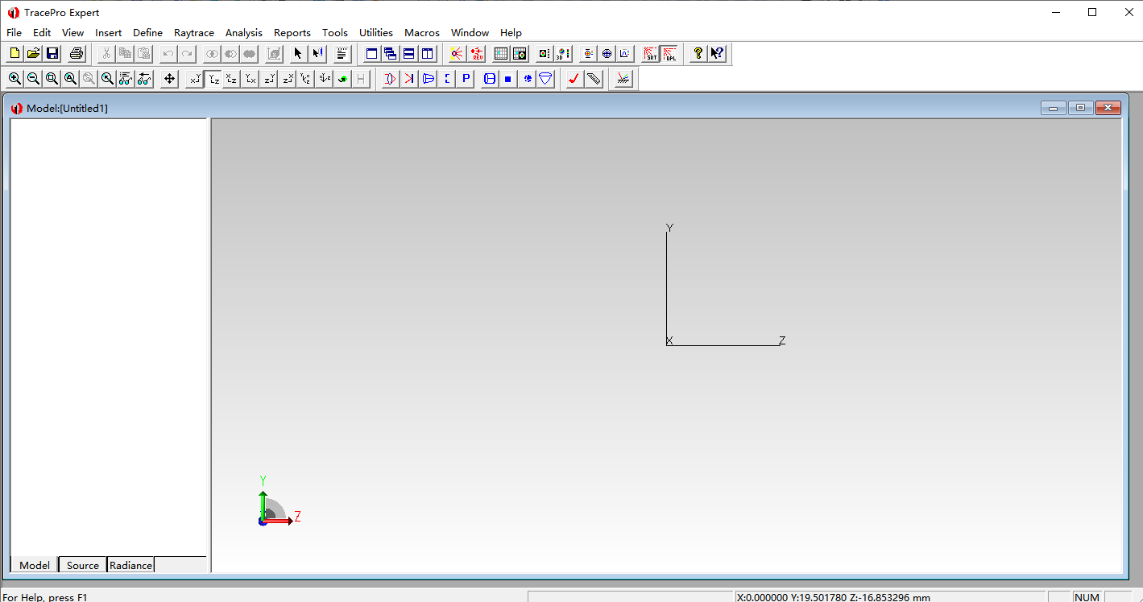
Task: Open the Macros menu
Action: [x=422, y=33]
